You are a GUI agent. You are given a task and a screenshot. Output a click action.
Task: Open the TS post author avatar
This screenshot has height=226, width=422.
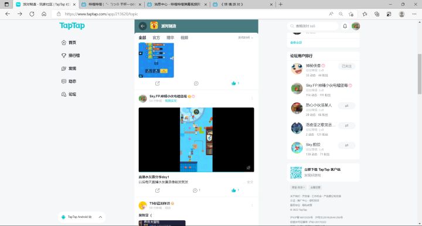(x=142, y=206)
